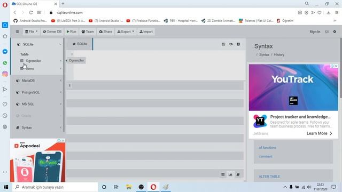Open the Opera sidebar heart icon
The height and width of the screenshot is (192, 342).
pyautogui.click(x=5, y=105)
